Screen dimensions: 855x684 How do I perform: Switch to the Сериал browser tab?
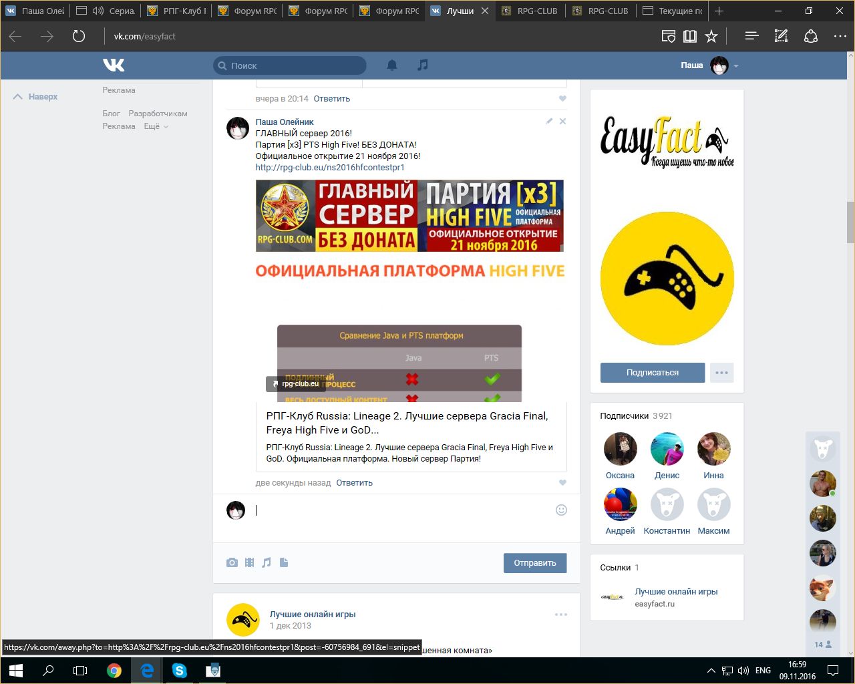point(105,11)
